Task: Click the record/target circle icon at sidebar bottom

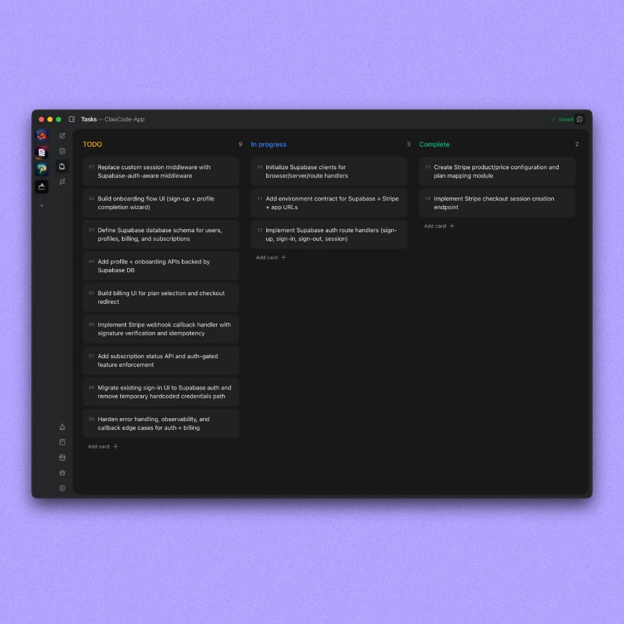Action: 62,488
